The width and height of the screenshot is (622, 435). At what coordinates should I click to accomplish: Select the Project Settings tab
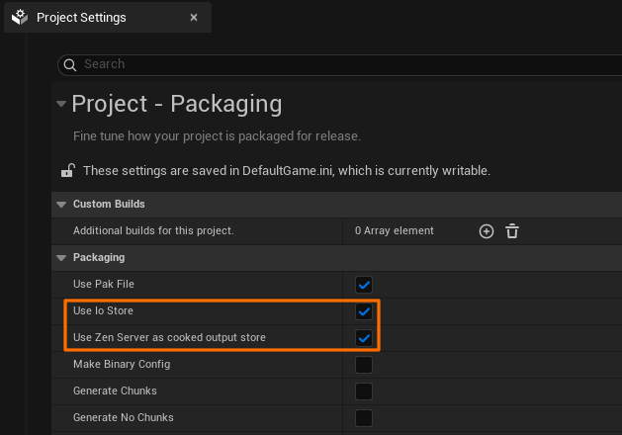81,18
